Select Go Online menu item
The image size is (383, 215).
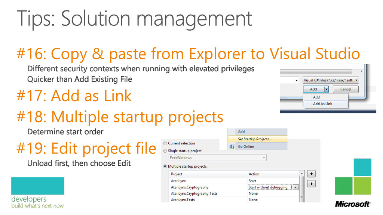pos(257,146)
